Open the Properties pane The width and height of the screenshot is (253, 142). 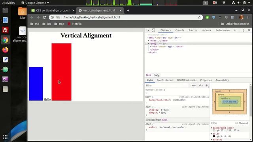tap(206, 80)
